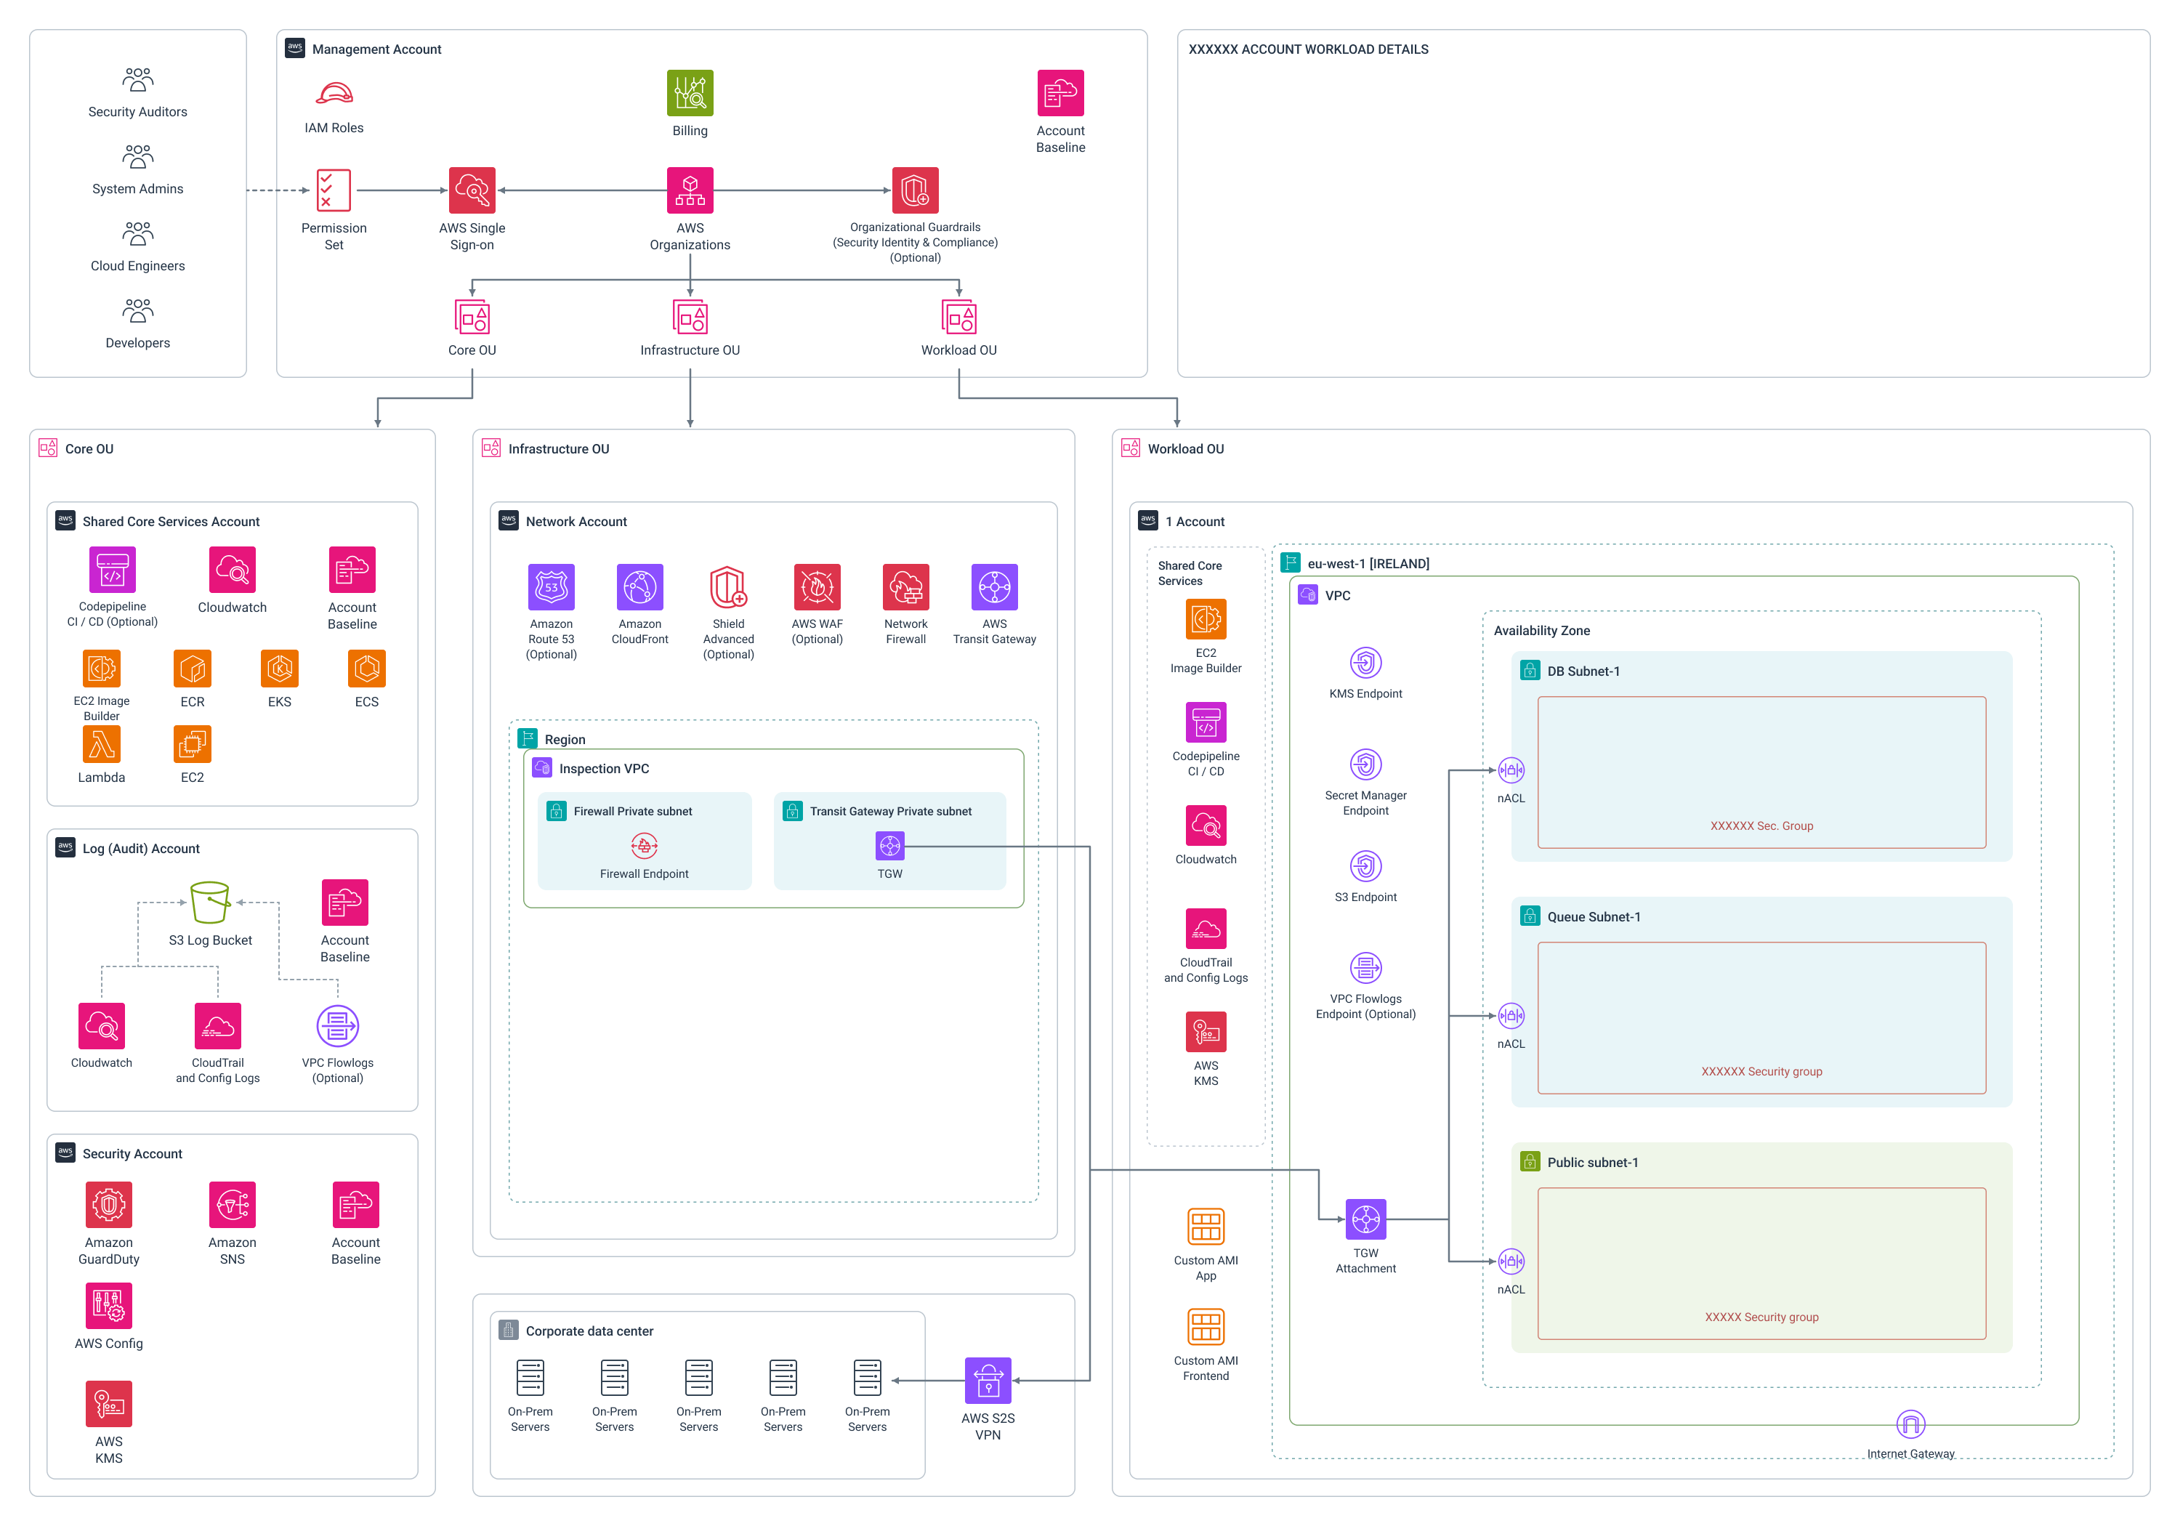The image size is (2180, 1526).
Task: Click the nACL icon beside DB Subnet-1
Action: pos(1511,770)
